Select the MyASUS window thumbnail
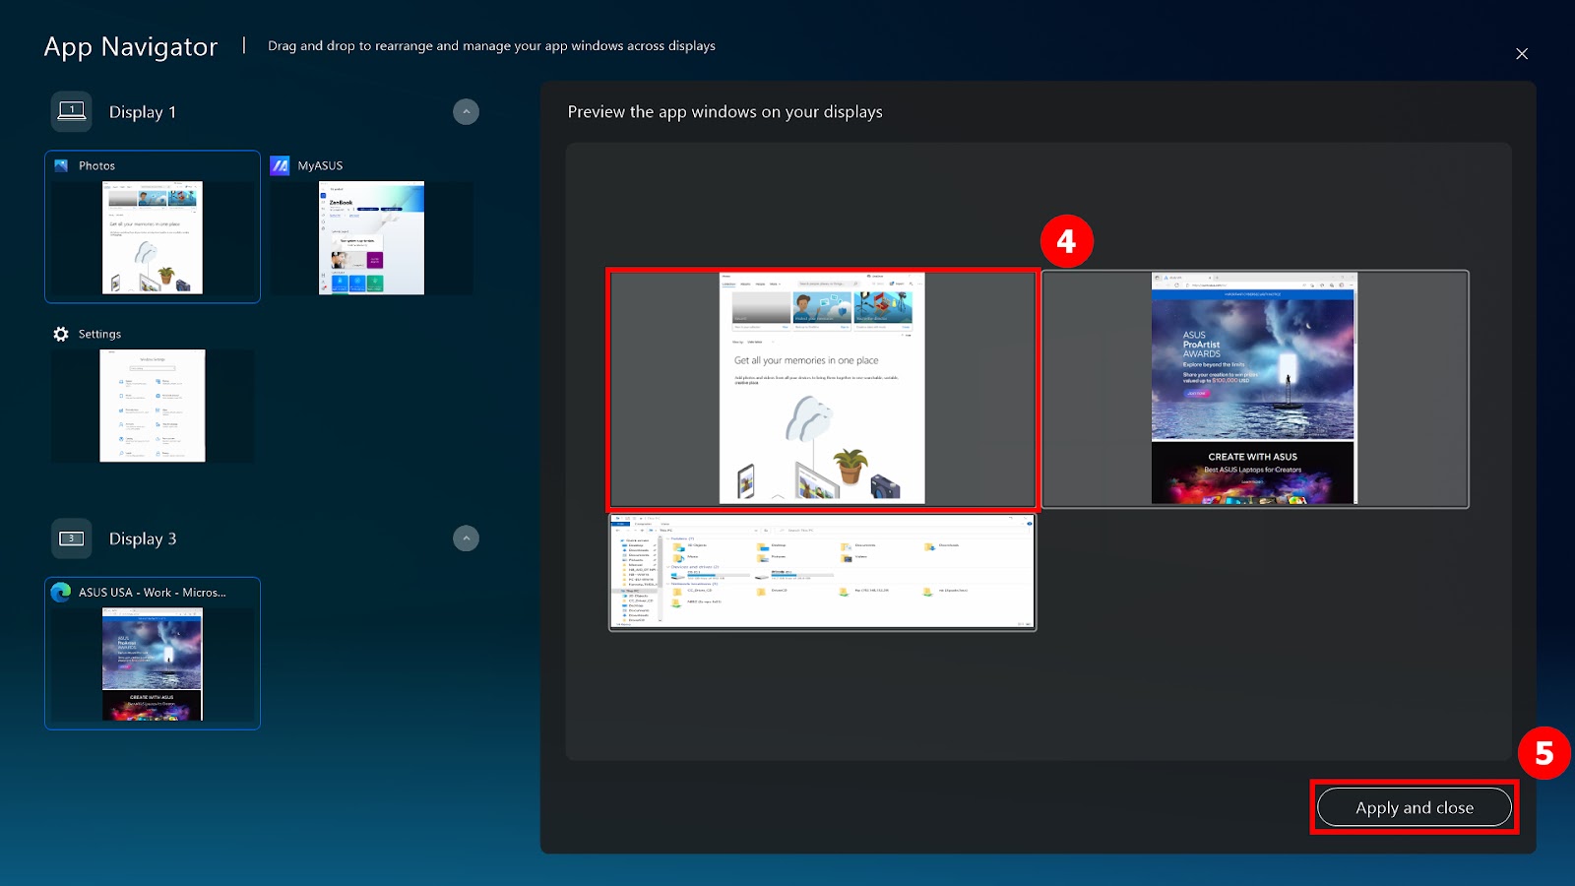The height and width of the screenshot is (886, 1575). (x=371, y=237)
